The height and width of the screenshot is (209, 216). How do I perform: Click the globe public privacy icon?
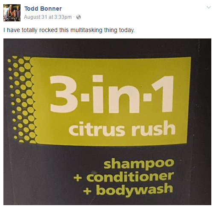tap(79, 17)
